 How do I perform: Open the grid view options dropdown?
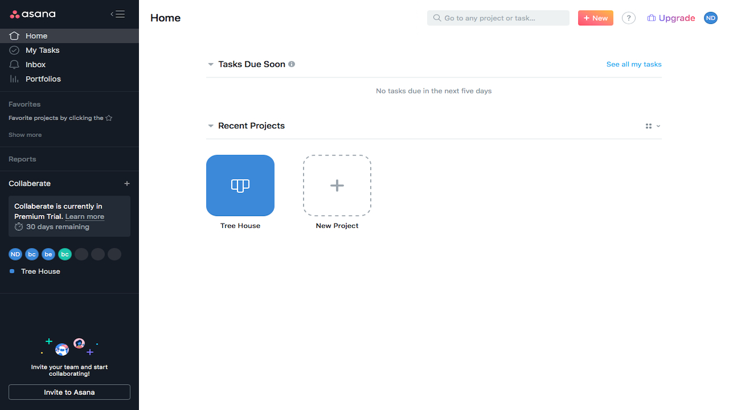(x=653, y=126)
